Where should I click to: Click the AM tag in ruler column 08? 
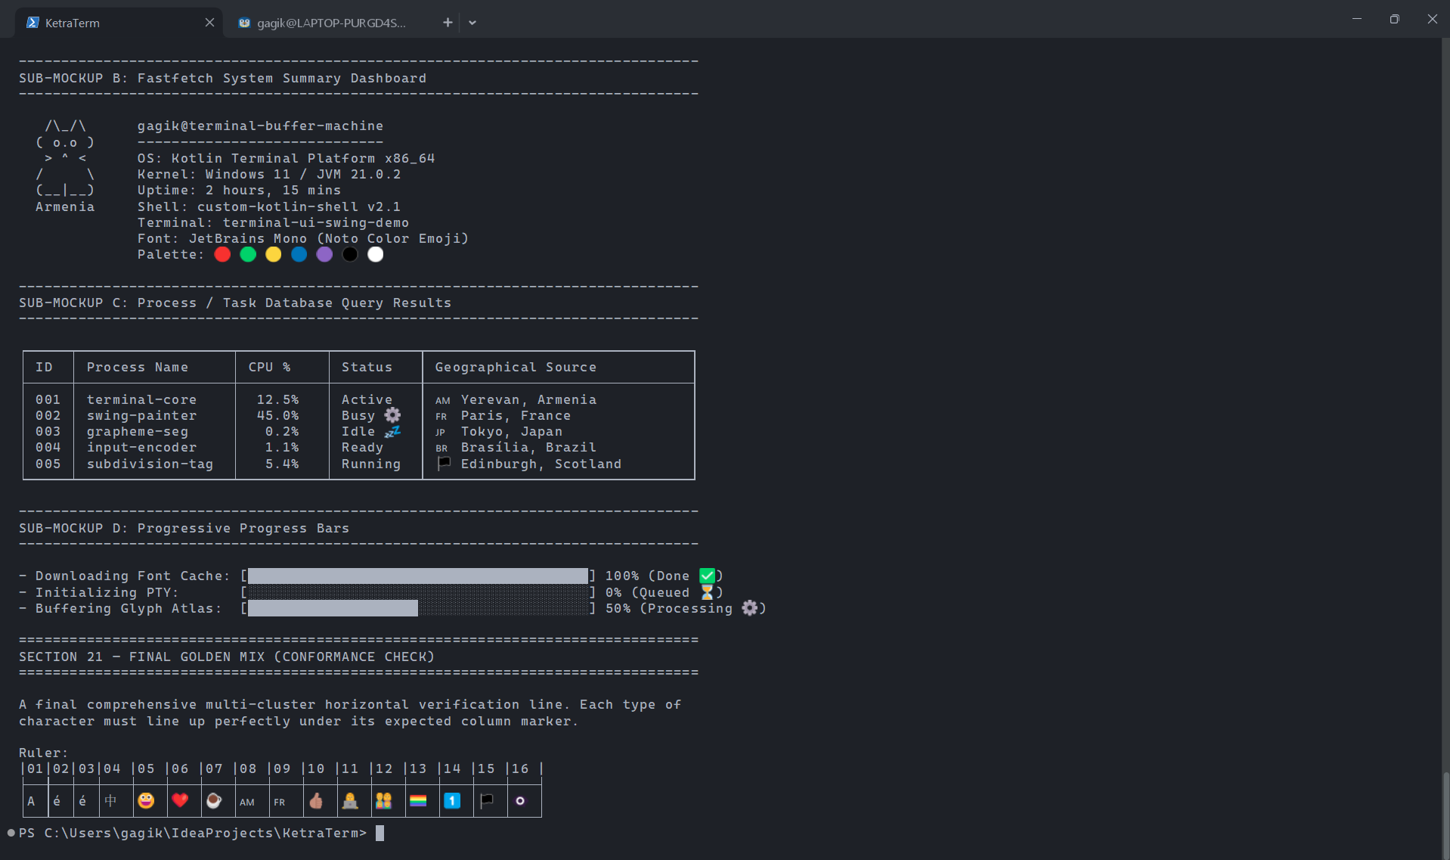click(x=247, y=803)
